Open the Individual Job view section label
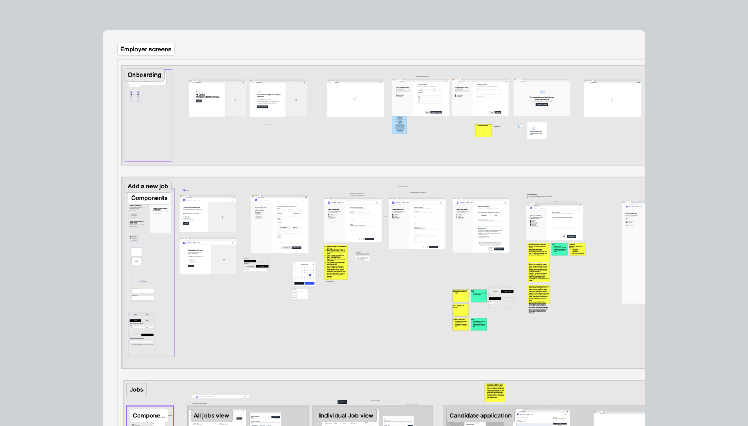 346,416
